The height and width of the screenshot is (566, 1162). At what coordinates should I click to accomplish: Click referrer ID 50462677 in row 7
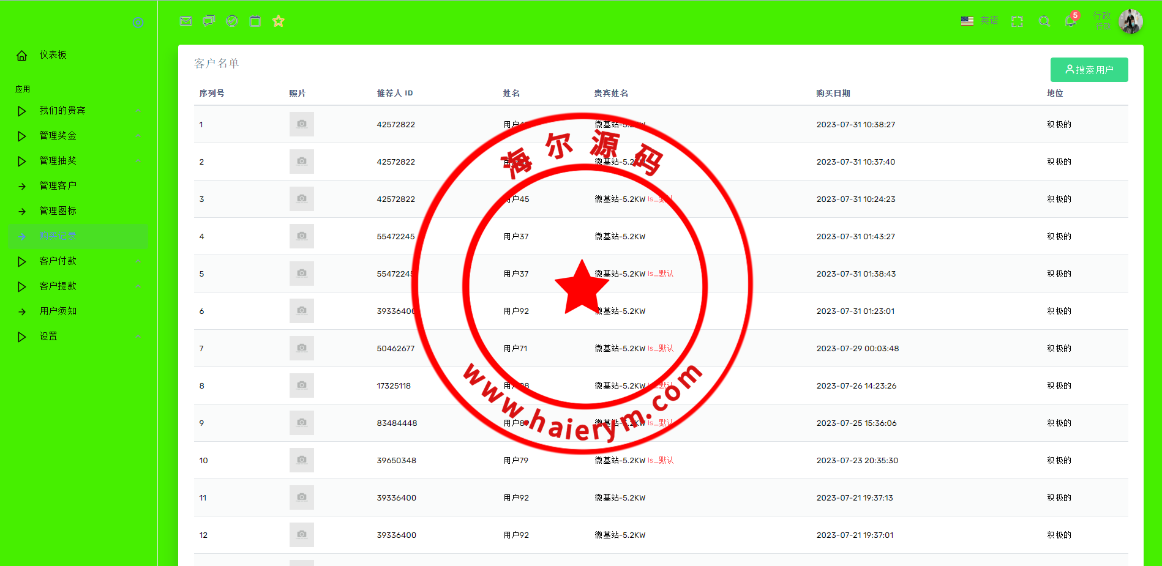click(x=395, y=349)
